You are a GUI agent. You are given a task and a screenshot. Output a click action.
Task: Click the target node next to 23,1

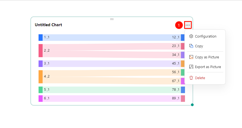183,46
